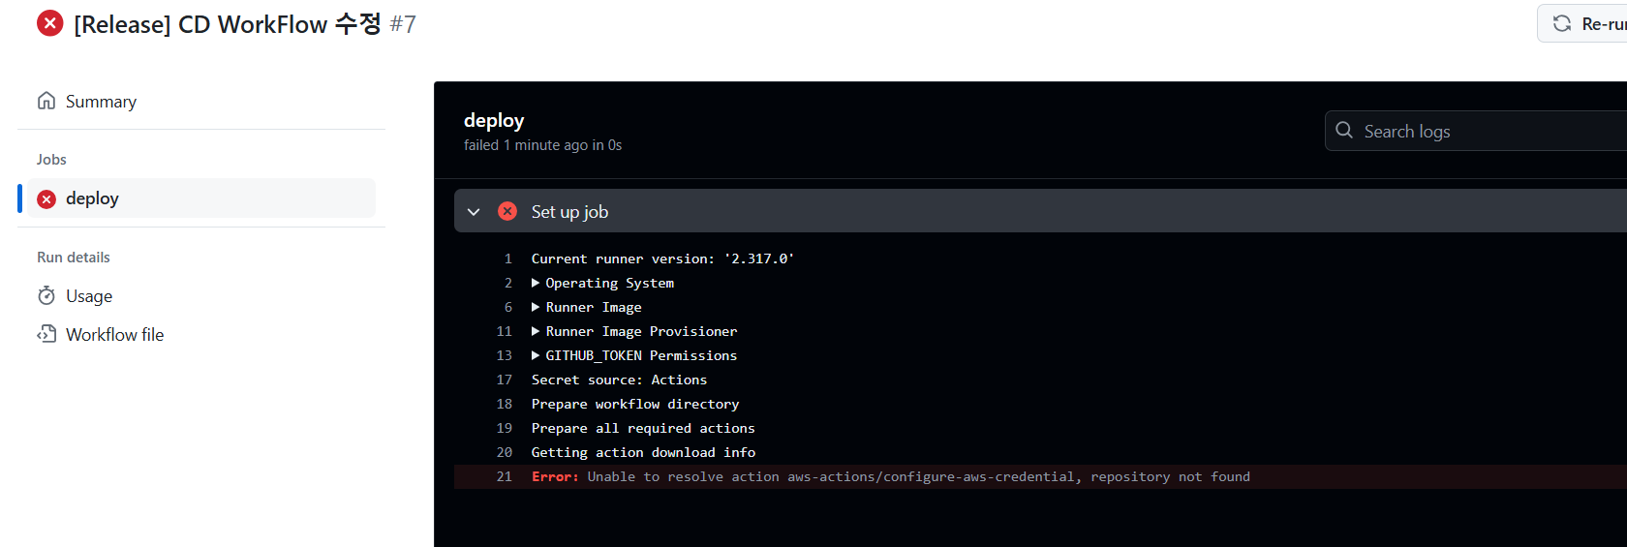This screenshot has height=547, width=1627.
Task: Collapse the Set up job step chevron
Action: [474, 211]
